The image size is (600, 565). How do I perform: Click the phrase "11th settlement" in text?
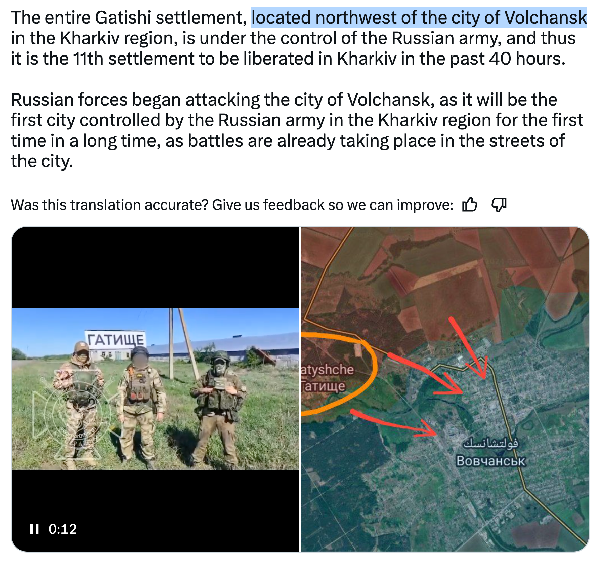[134, 59]
